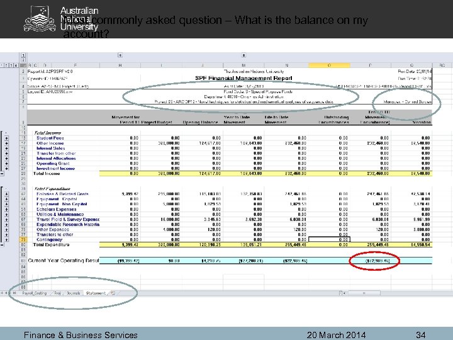453x340 pixels.
Task: Select the Total Expenditure 9,399.42 cell
Action: pyautogui.click(x=120, y=245)
